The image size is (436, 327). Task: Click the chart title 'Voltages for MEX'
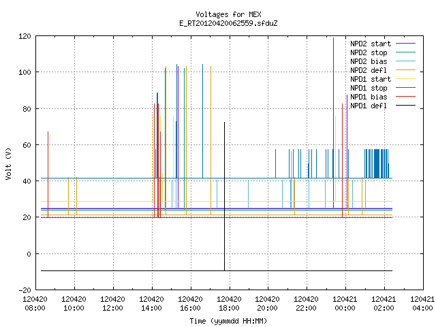coord(228,14)
